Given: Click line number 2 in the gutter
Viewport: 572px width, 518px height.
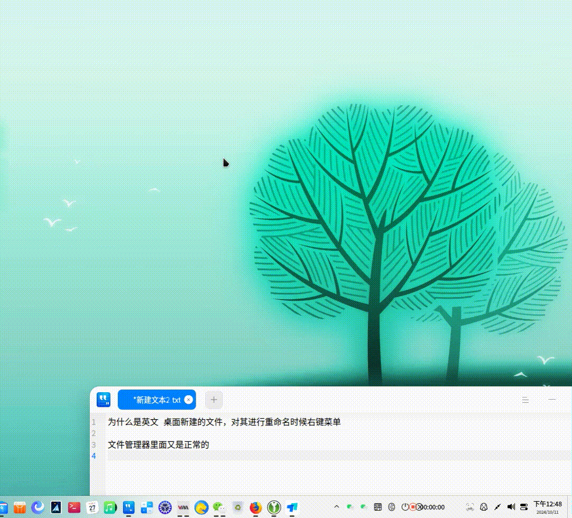Looking at the screenshot, I should pyautogui.click(x=94, y=433).
